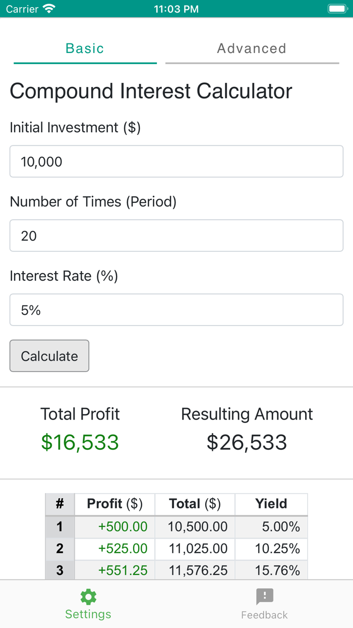Viewport: 353px width, 628px height.
Task: Select the Carrier label in the status bar
Action: (x=23, y=9)
